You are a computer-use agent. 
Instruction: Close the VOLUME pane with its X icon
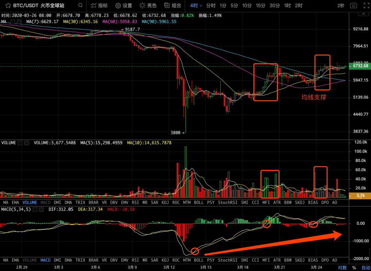pos(26,143)
